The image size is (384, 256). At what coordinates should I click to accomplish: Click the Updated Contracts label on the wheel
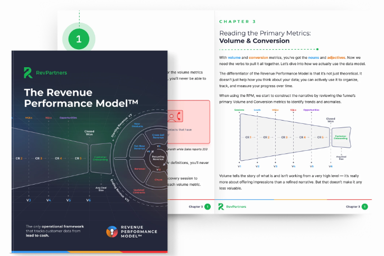[x=139, y=191]
